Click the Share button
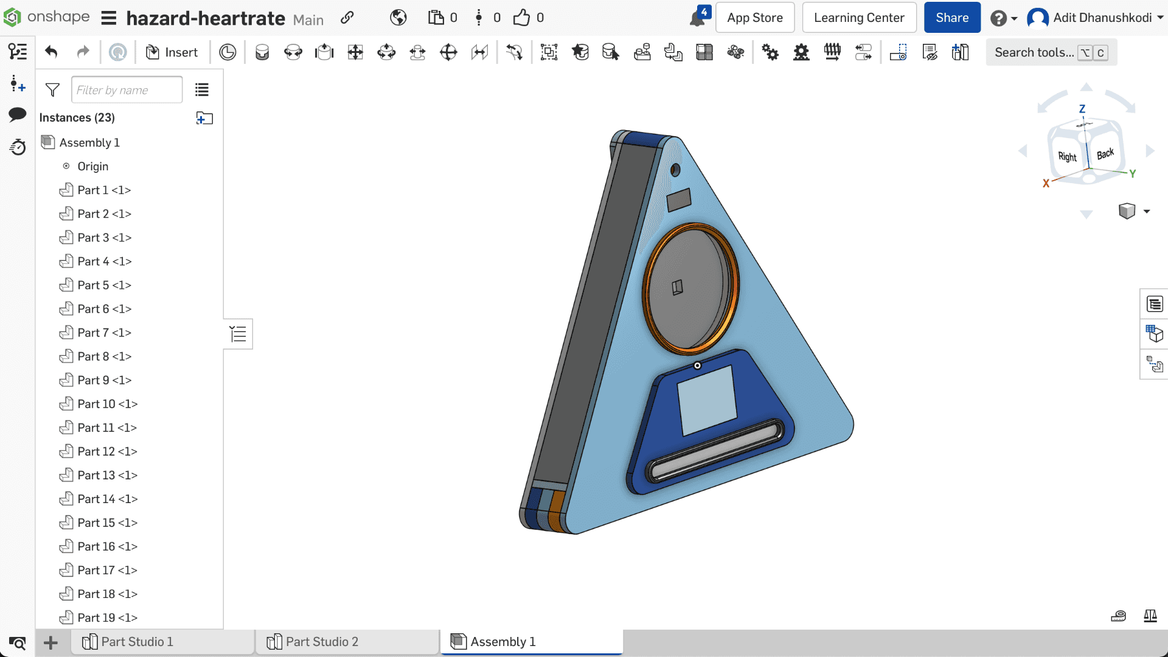Image resolution: width=1168 pixels, height=657 pixels. coord(951,18)
